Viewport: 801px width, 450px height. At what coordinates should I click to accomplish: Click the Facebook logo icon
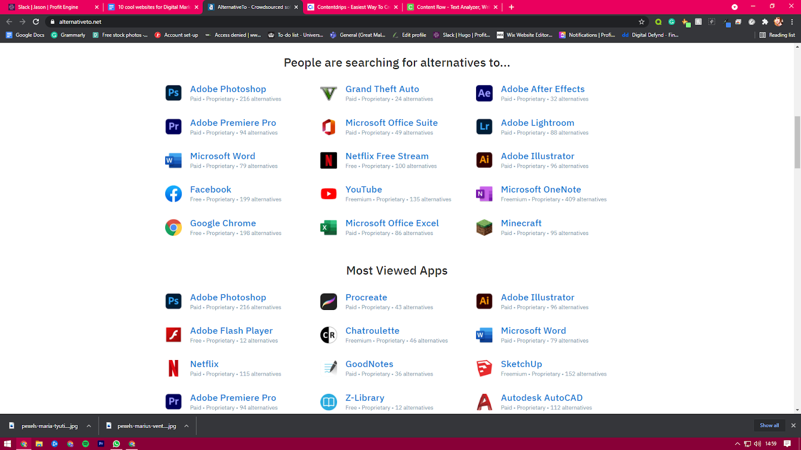coord(173,194)
